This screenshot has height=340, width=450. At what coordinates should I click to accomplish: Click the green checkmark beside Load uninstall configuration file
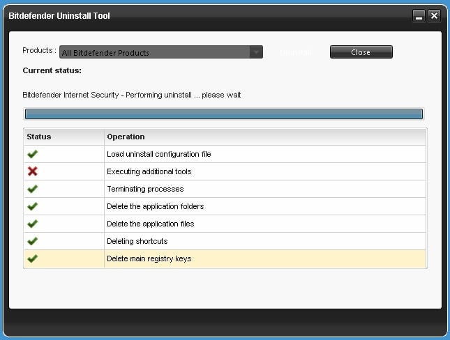[32, 154]
